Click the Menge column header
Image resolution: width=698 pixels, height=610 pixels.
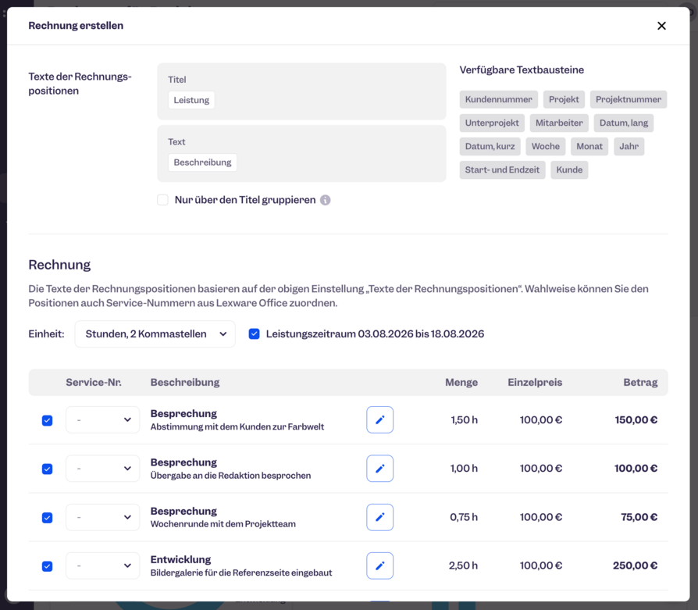[461, 383]
